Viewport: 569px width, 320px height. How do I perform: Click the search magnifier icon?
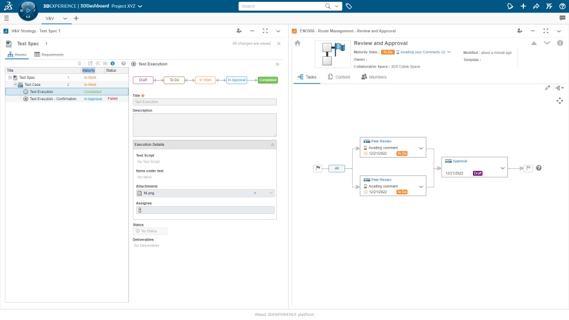click(x=328, y=6)
